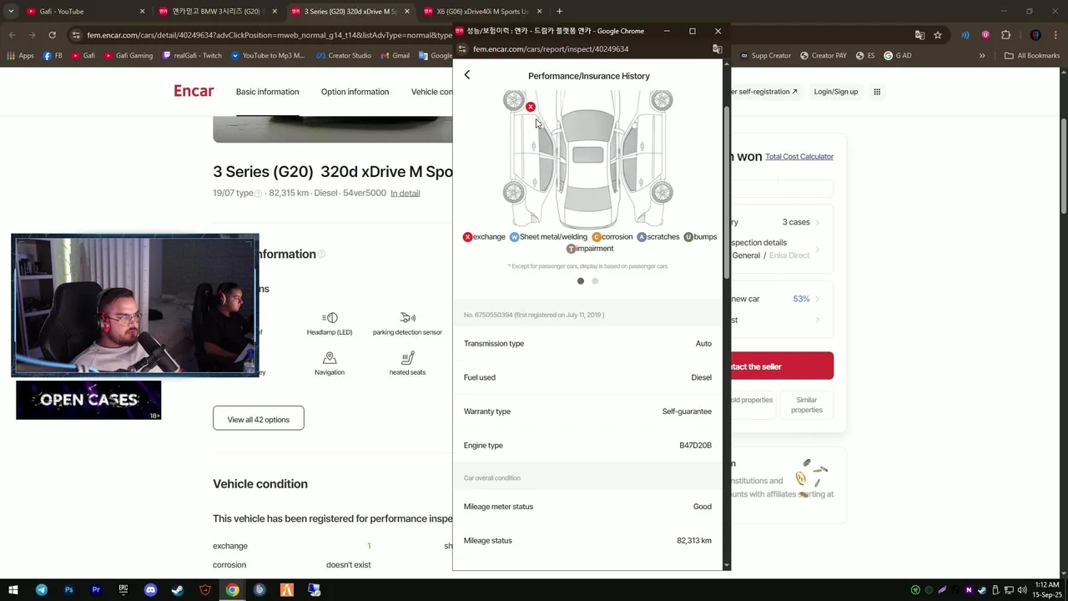This screenshot has height=601, width=1068.
Task: Click the help icon next to 19/07 type
Action: [258, 194]
